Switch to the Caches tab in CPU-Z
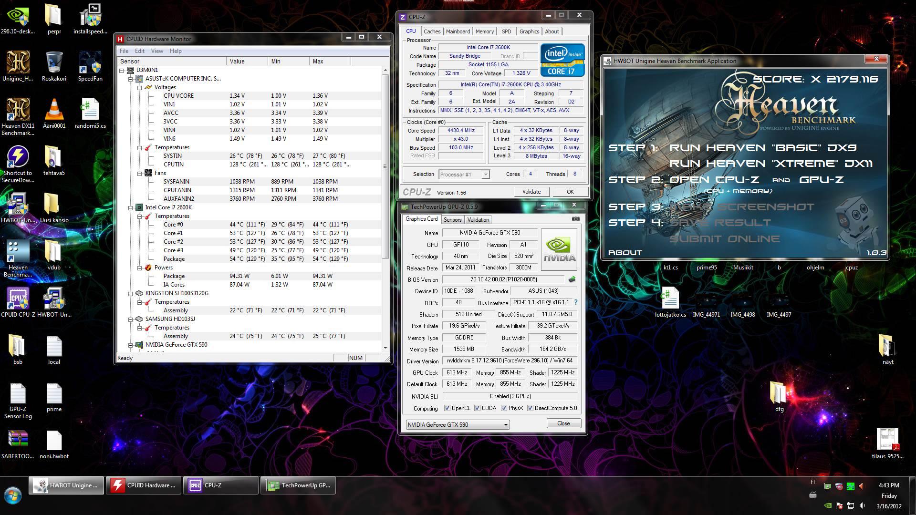The height and width of the screenshot is (515, 916). pos(432,31)
